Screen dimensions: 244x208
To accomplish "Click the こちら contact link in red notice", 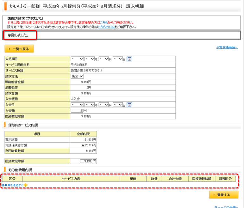I will [x=104, y=23].
